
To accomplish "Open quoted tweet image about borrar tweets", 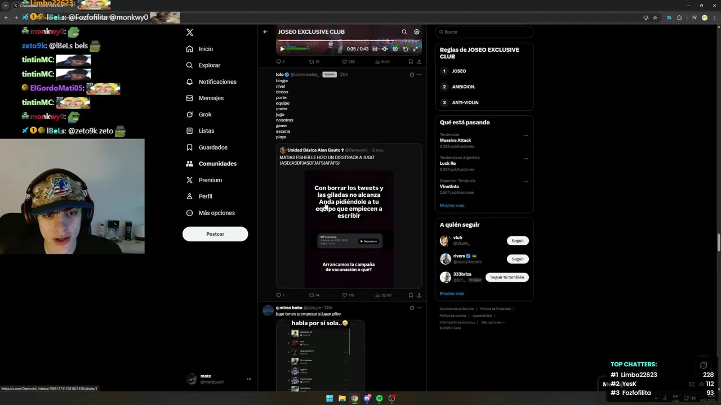I will point(349,229).
